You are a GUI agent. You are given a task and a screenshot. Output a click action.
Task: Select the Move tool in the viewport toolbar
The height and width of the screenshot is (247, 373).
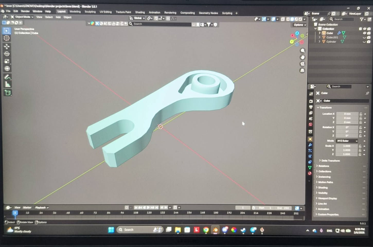[7, 46]
